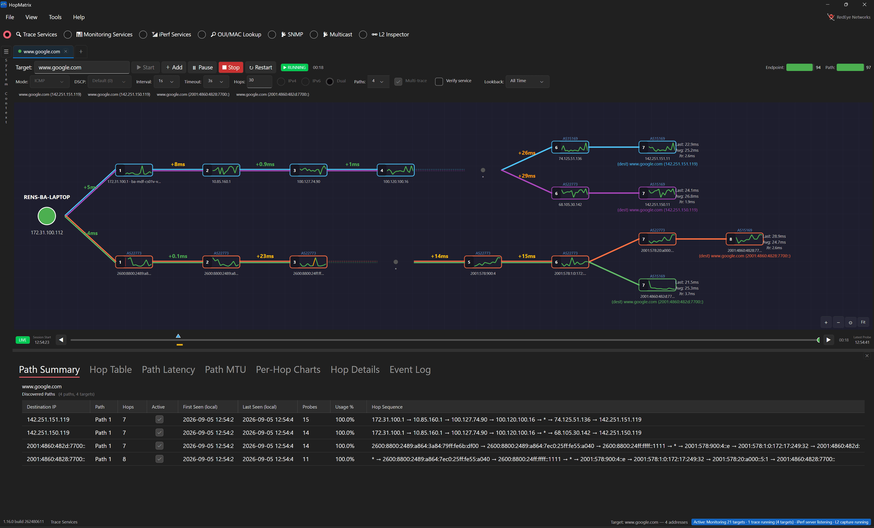This screenshot has height=528, width=874.
Task: Click the Target input field
Action: 82,67
